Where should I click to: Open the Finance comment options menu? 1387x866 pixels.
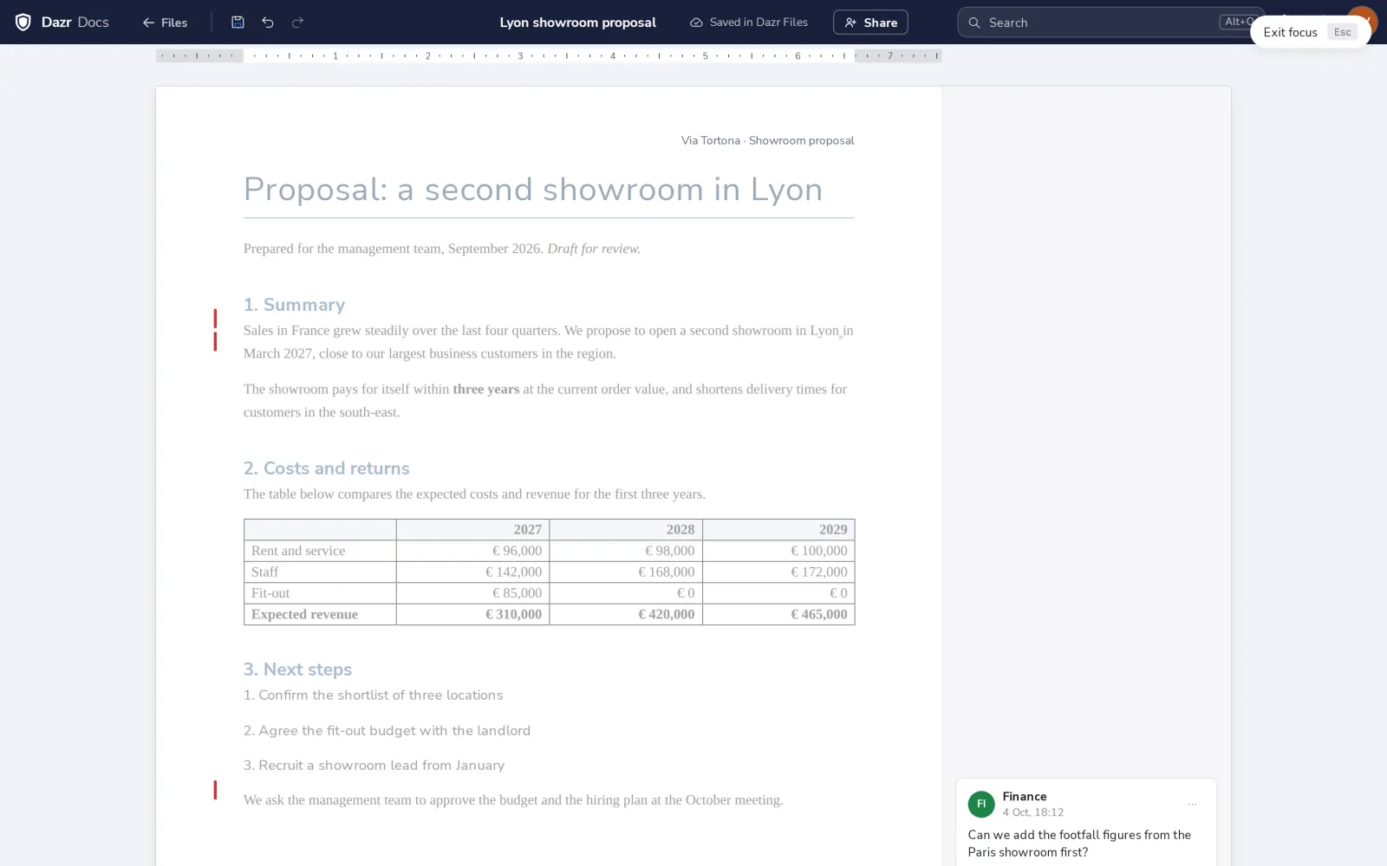tap(1192, 805)
